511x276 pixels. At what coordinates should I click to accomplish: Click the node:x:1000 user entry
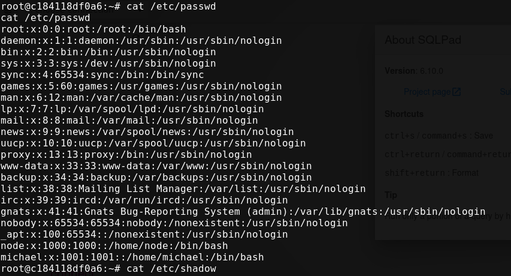[114, 245]
